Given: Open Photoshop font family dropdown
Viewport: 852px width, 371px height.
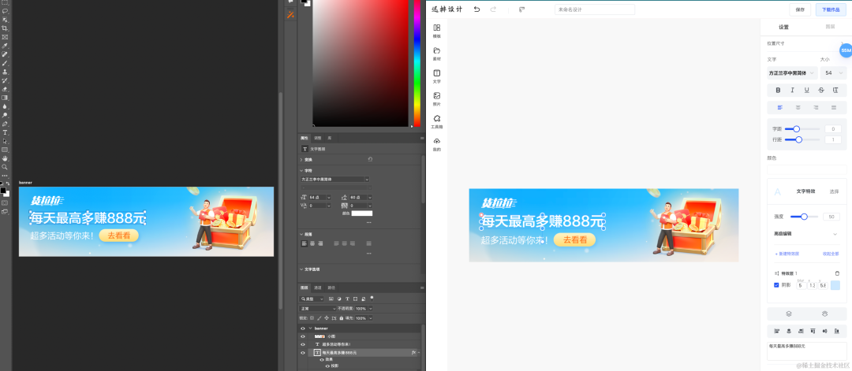Looking at the screenshot, I should point(335,179).
